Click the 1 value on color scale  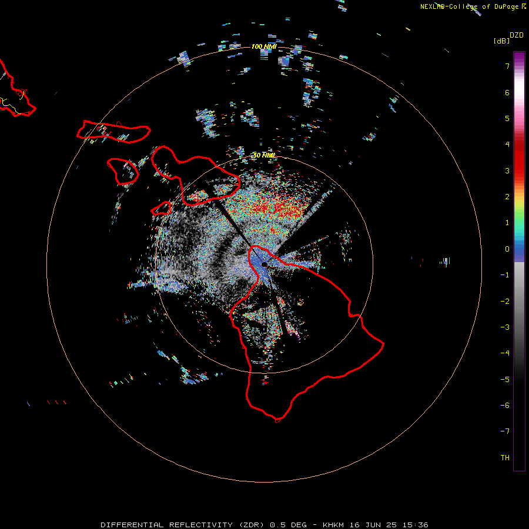(507, 223)
